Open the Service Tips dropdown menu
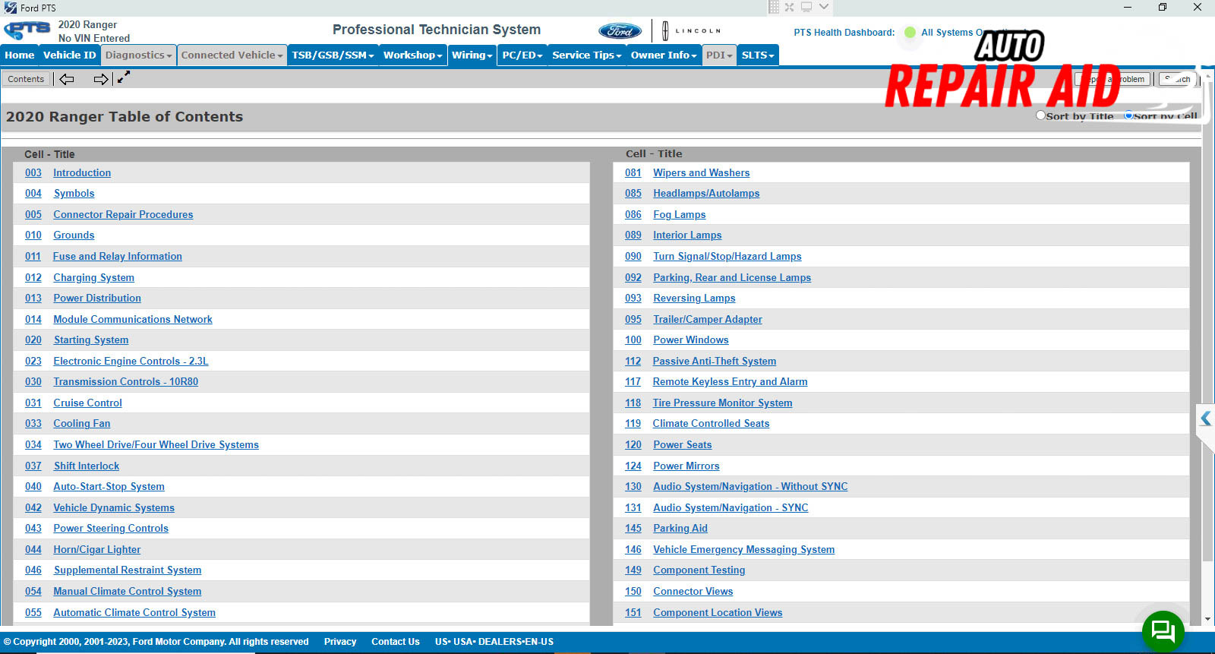Screen dimensions: 1215x654 point(587,55)
